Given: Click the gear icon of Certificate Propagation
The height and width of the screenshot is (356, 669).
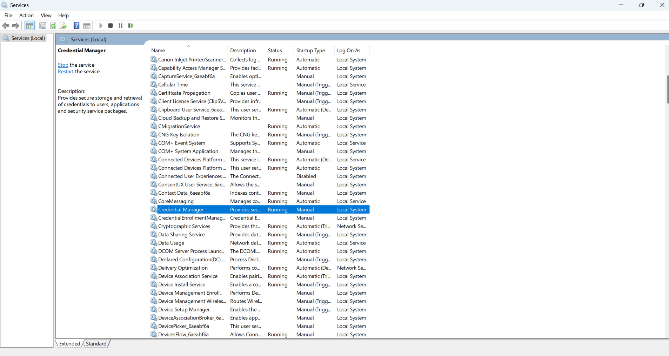Looking at the screenshot, I should pyautogui.click(x=154, y=93).
